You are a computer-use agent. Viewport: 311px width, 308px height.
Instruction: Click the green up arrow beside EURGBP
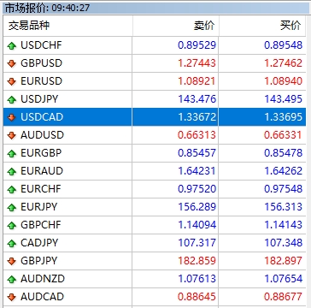click(12, 153)
